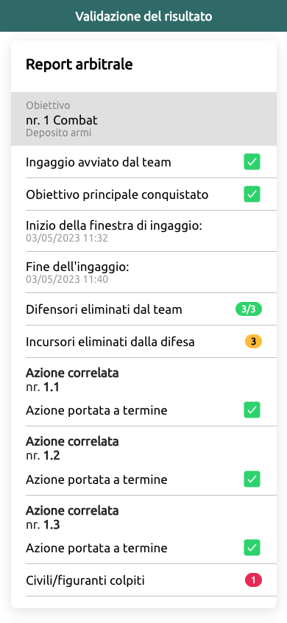Toggle Azione portata a termine for nr. 1.1
Screen dimensions: 287x623
pos(252,410)
